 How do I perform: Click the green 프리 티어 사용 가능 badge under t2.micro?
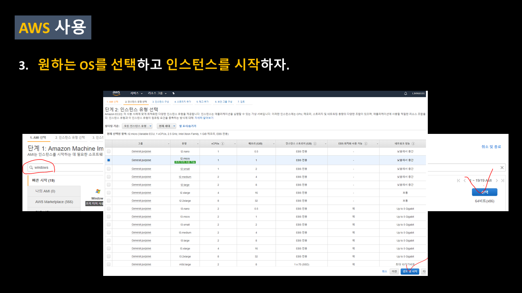[x=185, y=162]
